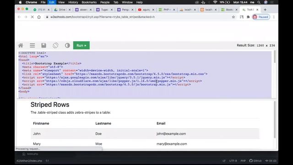This screenshot has height=165, width=293.
Task: Close the PHP tab
Action: point(174,10)
